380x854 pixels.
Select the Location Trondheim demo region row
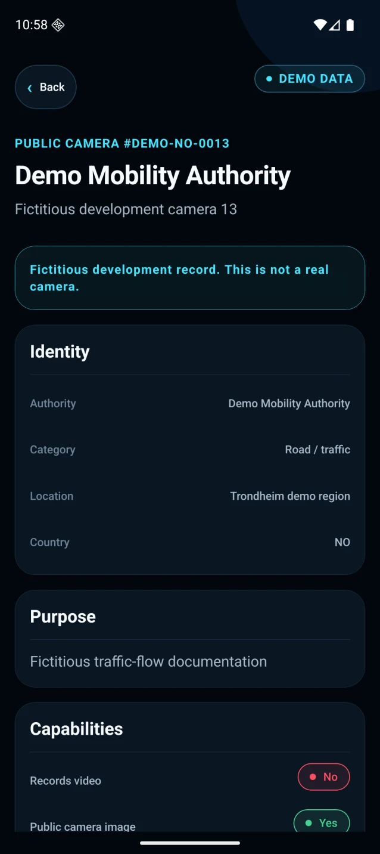[x=190, y=496]
